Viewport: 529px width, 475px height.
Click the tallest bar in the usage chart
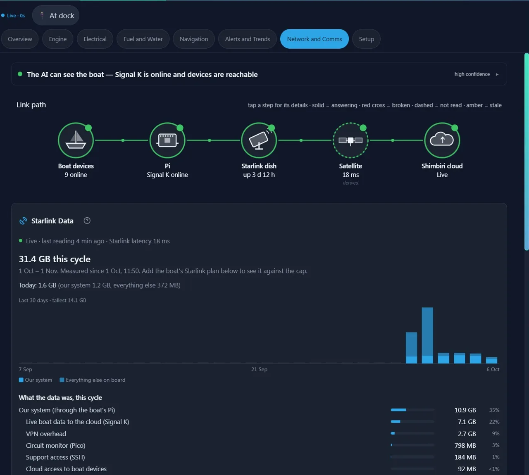coord(427,335)
